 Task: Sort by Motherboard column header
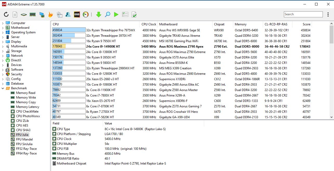point(185,24)
